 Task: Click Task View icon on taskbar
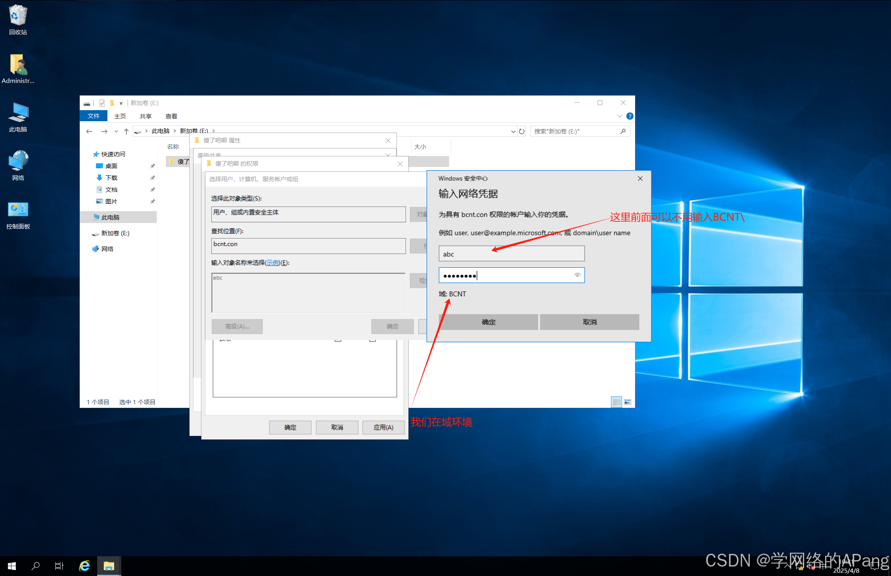(x=59, y=566)
